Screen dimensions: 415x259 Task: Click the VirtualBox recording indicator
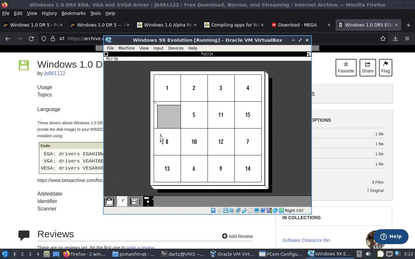(x=263, y=210)
